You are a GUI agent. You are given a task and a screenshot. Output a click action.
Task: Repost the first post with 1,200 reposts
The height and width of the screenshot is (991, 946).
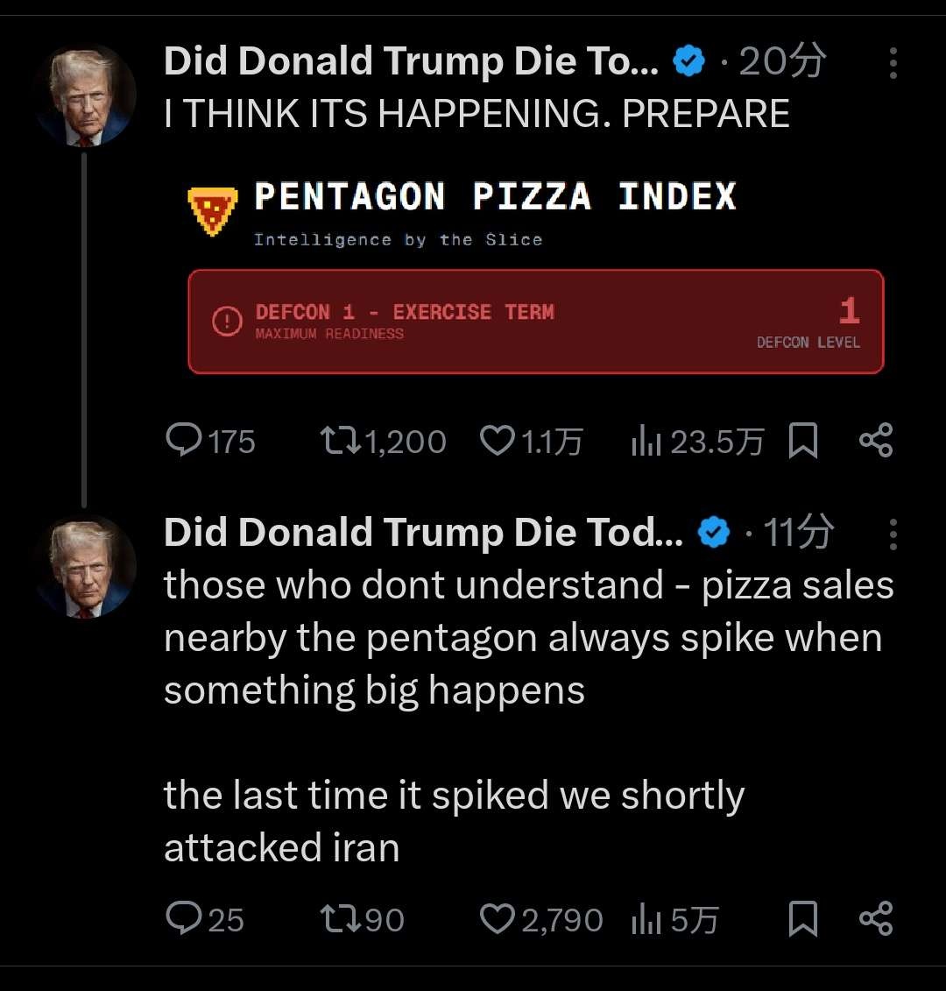340,441
